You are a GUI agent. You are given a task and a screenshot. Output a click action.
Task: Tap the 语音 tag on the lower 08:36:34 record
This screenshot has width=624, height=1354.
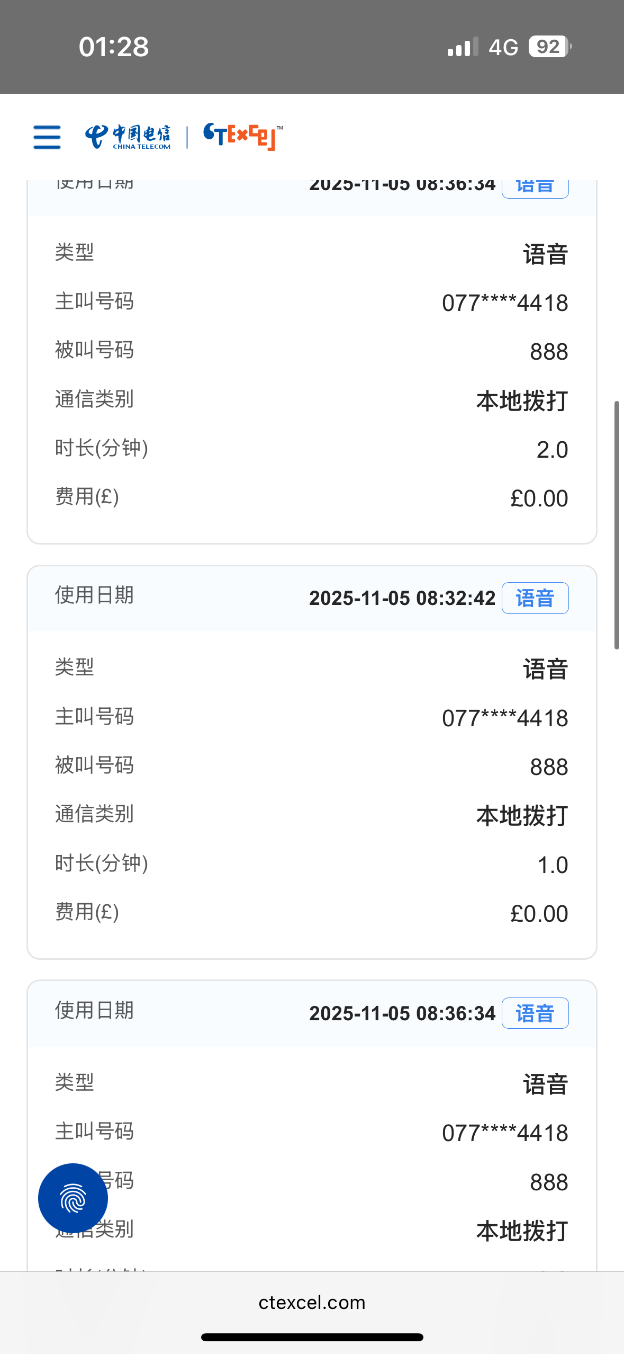pos(535,1013)
